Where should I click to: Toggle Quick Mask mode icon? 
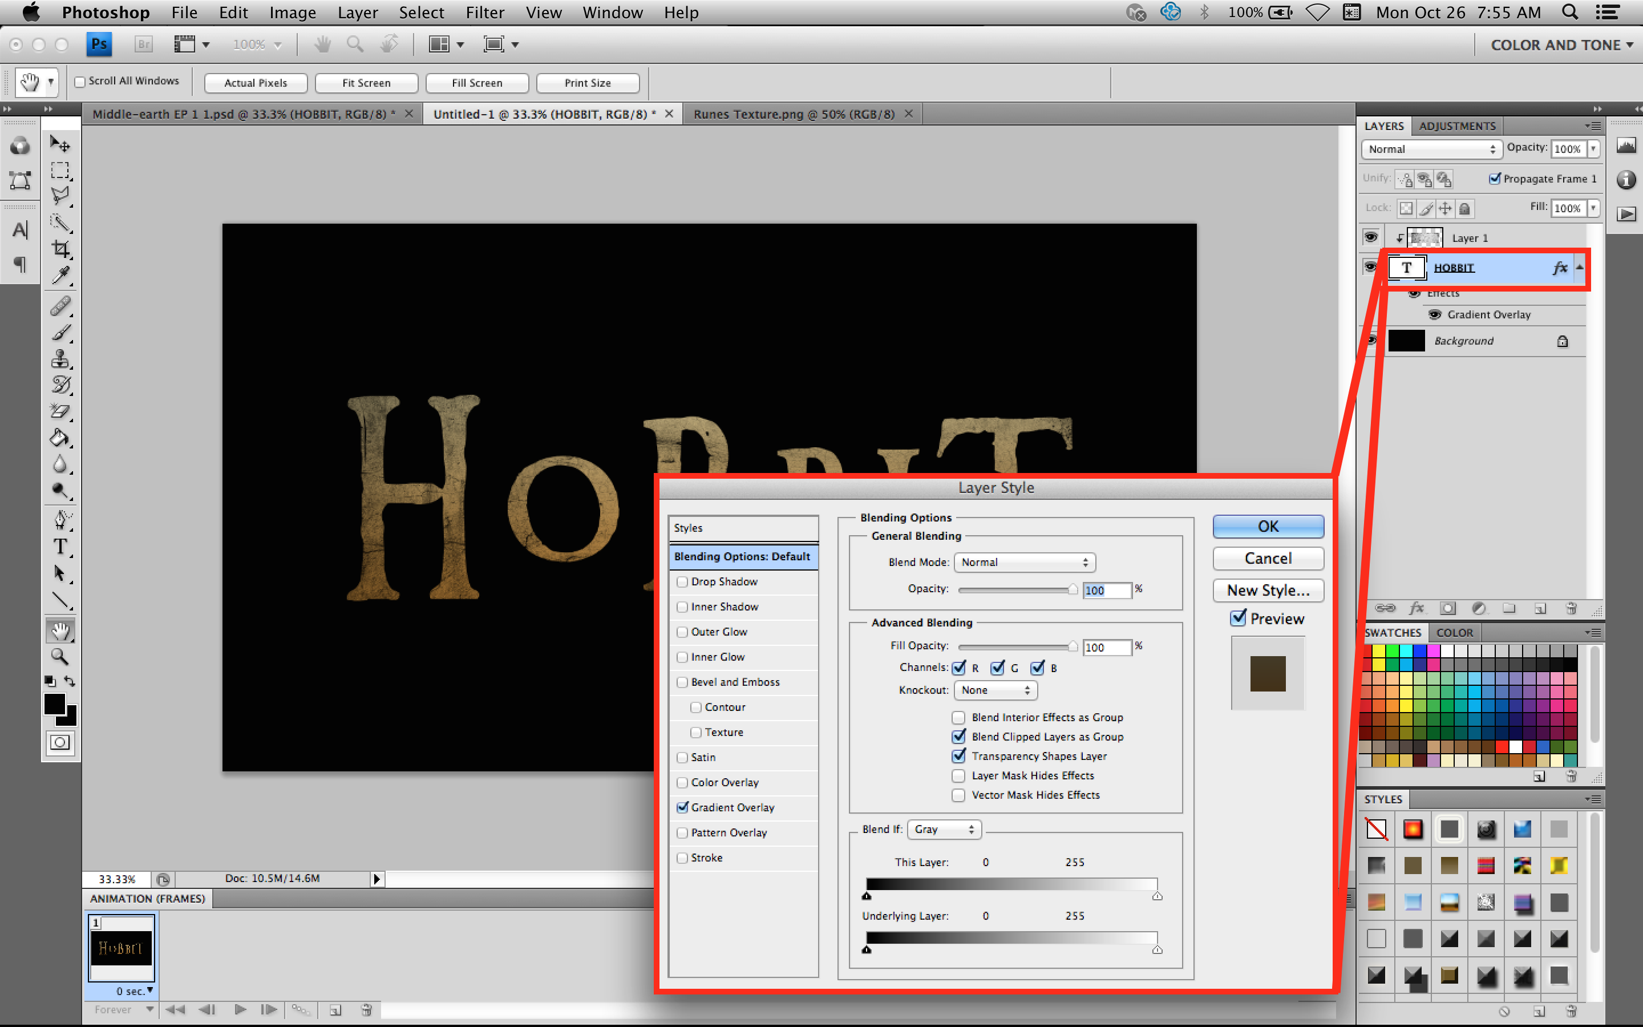point(60,742)
